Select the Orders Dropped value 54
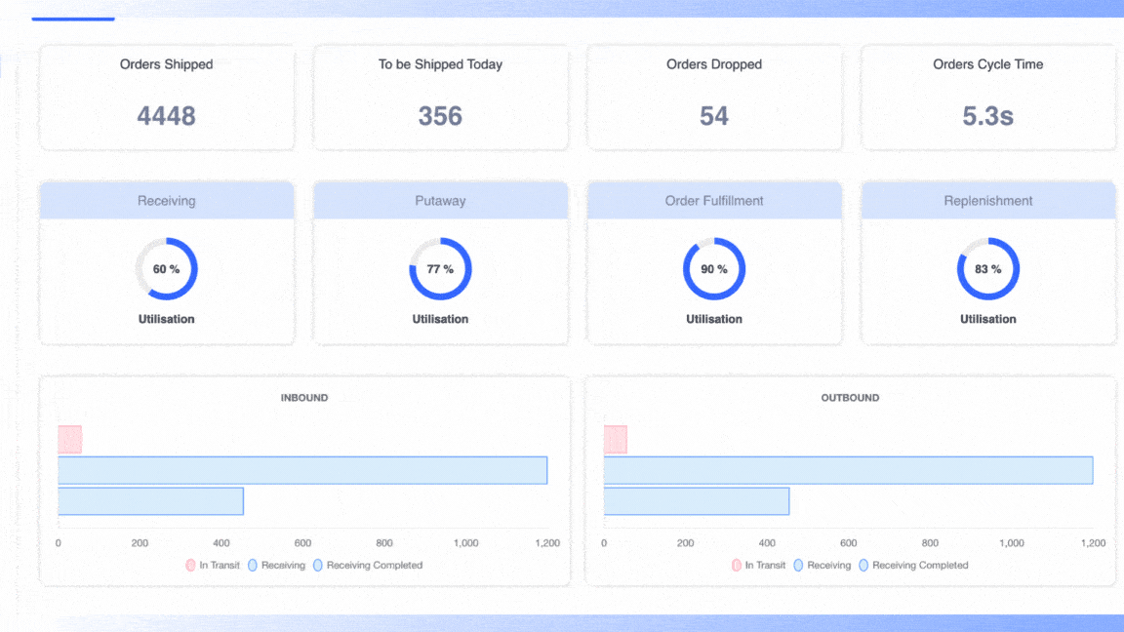The image size is (1124, 632). point(714,116)
